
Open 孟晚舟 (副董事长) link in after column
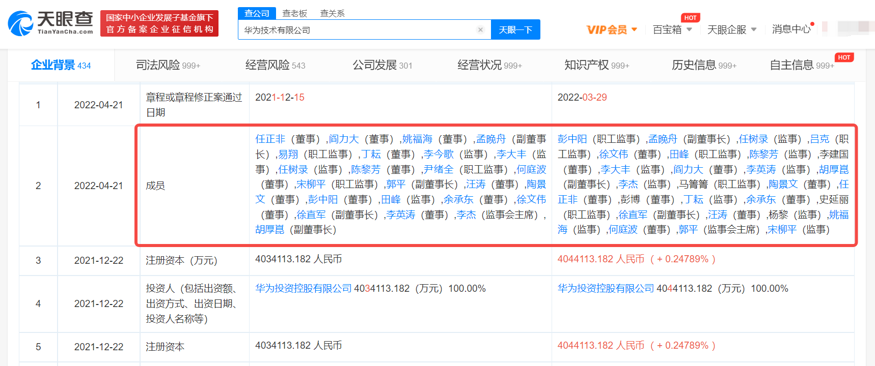(663, 139)
